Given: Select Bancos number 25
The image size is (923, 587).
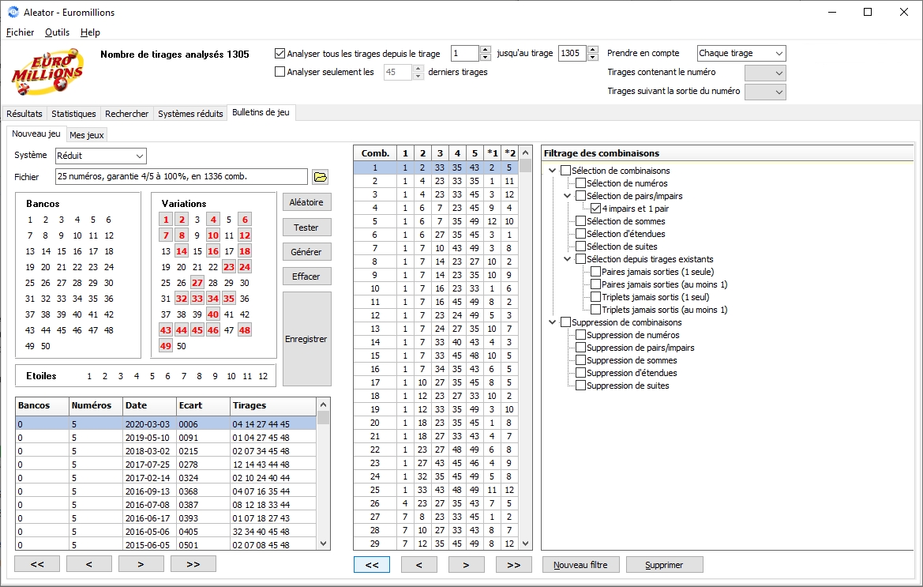Looking at the screenshot, I should (30, 283).
